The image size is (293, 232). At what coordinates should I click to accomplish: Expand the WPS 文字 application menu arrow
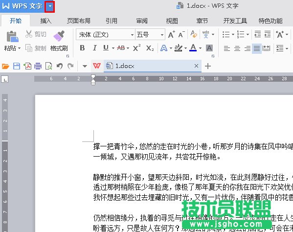(50, 6)
